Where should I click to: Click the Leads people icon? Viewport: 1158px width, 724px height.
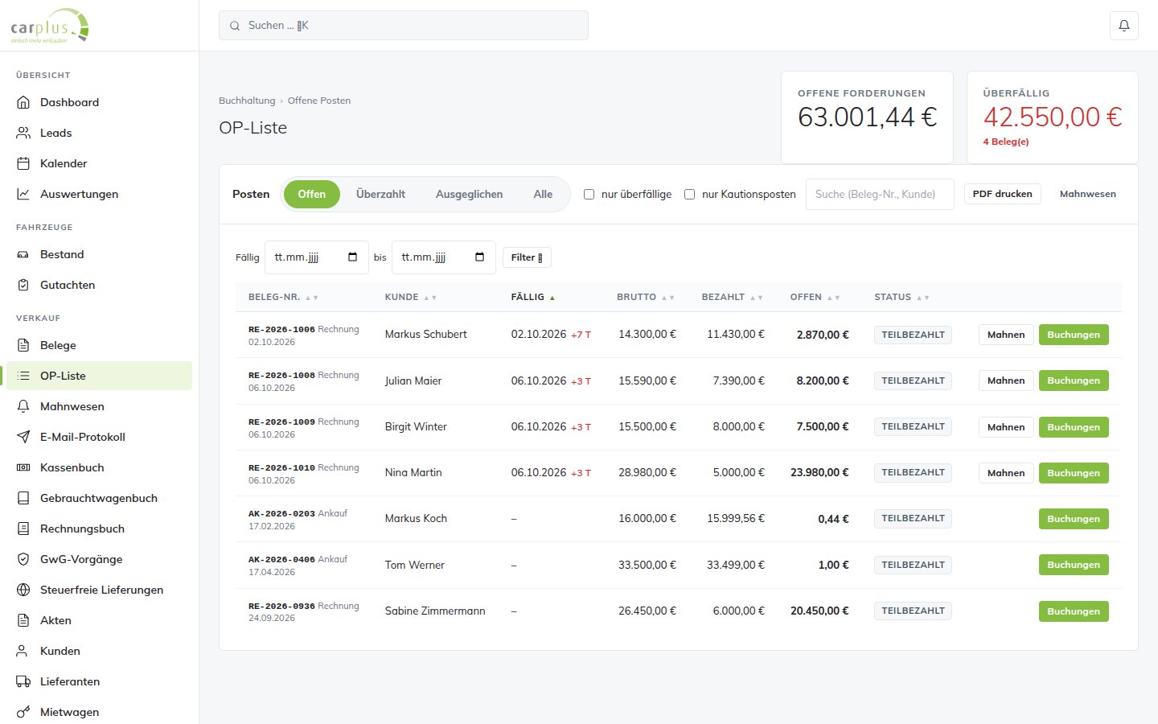(23, 133)
